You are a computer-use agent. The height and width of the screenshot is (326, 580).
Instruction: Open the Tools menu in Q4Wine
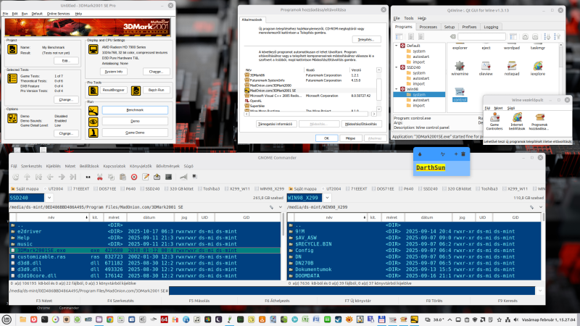pyautogui.click(x=409, y=18)
